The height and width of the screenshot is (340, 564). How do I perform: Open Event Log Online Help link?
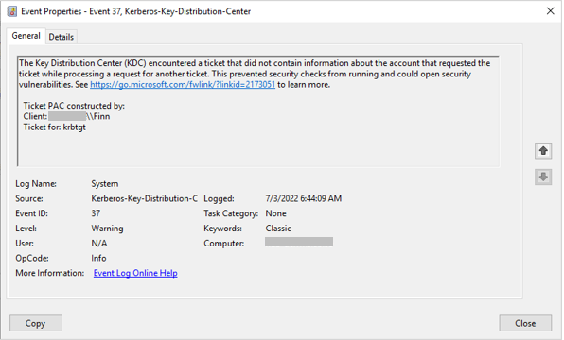(x=135, y=273)
